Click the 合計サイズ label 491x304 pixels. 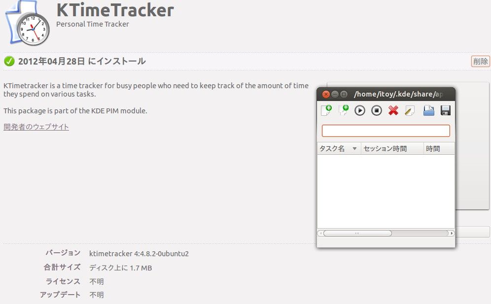62,268
